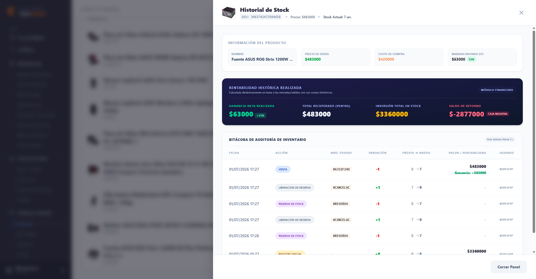Click the +13% badge beside Ganancia Neta

[x=260, y=115]
